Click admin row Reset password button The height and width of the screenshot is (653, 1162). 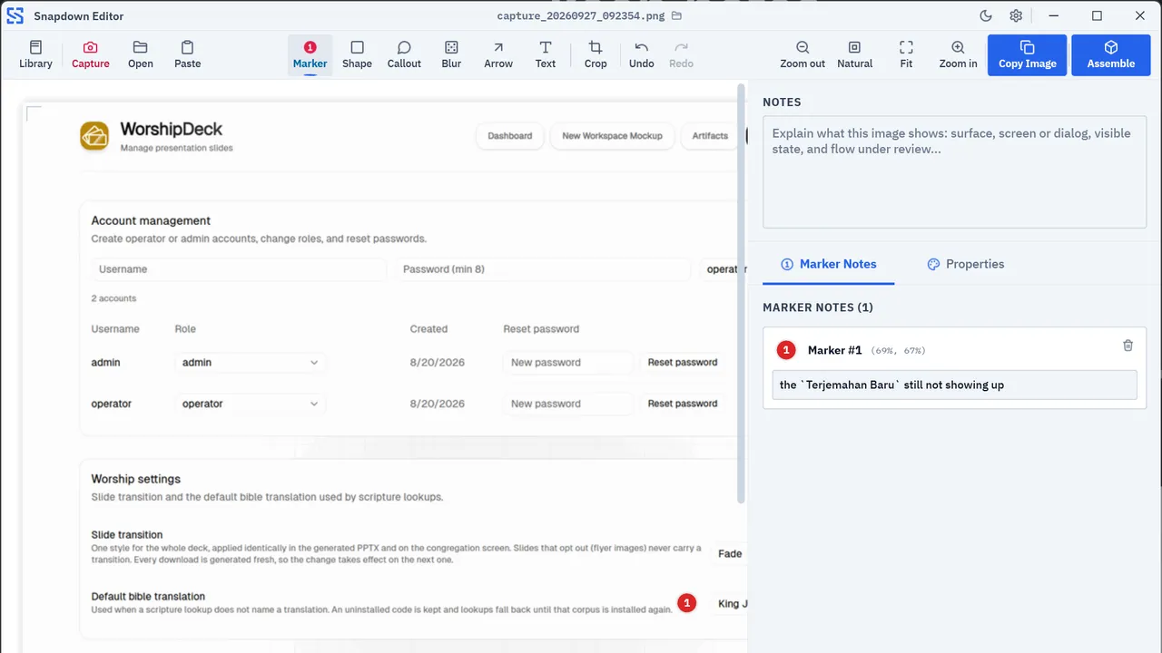click(683, 363)
